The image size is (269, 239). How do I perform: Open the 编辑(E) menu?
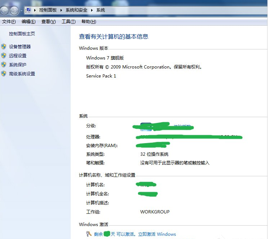pyautogui.click(x=28, y=22)
